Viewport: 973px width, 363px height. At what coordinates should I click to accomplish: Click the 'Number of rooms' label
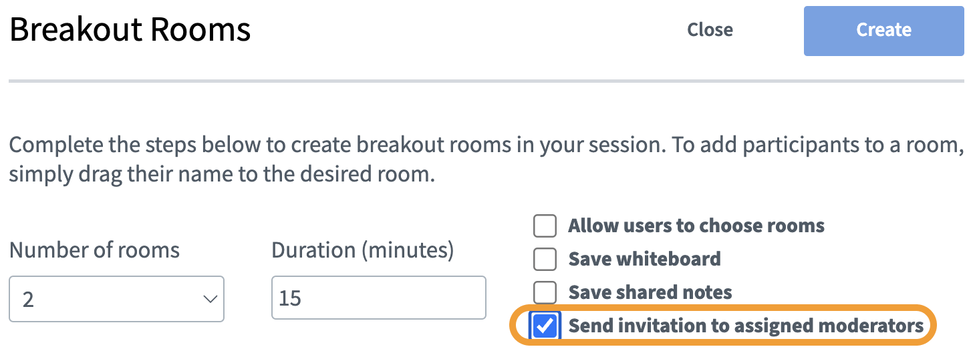pos(94,250)
